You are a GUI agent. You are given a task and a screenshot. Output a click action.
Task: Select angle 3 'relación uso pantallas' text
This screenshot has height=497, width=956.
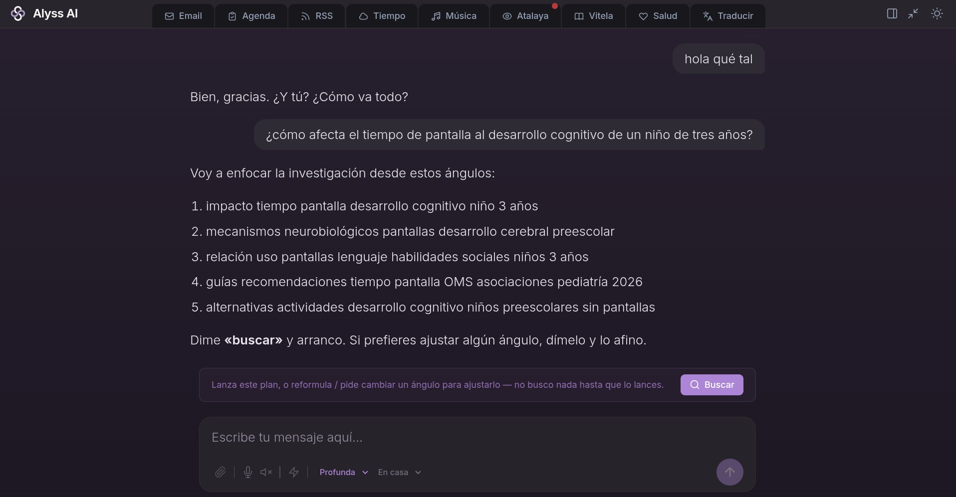tap(397, 257)
